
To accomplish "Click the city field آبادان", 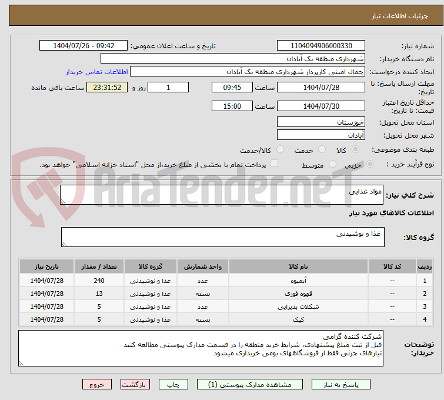I will 321,135.
